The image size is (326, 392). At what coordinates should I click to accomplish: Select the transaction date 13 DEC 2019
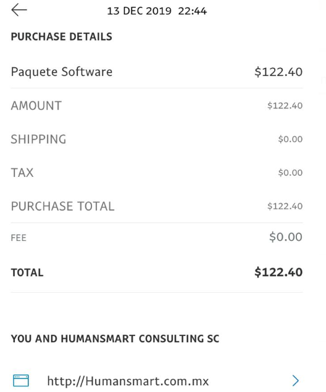(x=139, y=11)
